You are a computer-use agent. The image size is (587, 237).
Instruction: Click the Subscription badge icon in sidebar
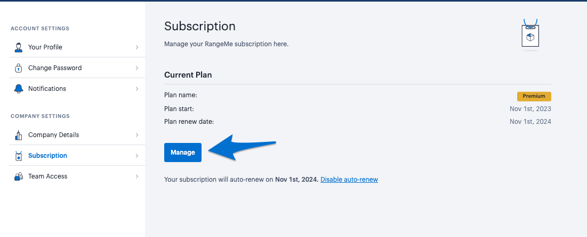tap(18, 156)
